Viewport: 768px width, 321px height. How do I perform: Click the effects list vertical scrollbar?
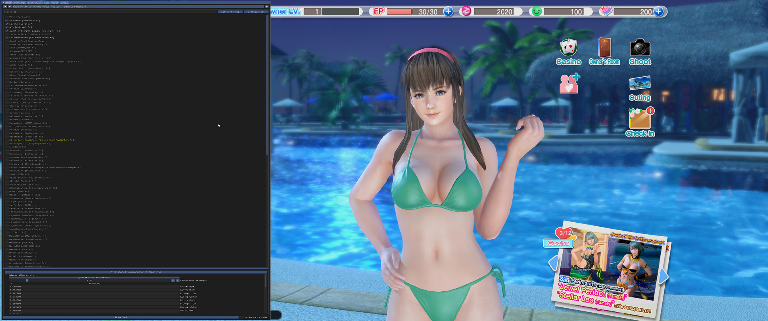point(267,85)
